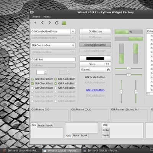
Task: Select the Note tab in bottom-tabbed notebook
Action: coord(76,135)
